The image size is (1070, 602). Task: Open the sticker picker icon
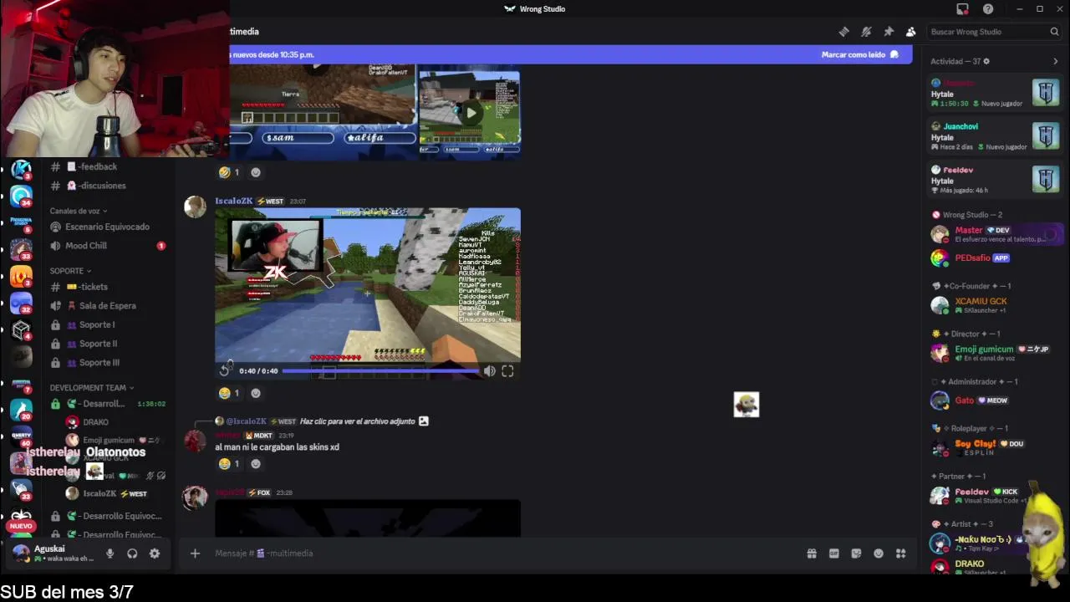pyautogui.click(x=856, y=554)
